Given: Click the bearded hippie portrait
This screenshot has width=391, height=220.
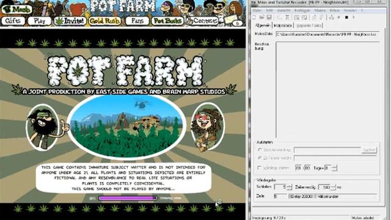Looking at the screenshot, I should pos(43,127).
